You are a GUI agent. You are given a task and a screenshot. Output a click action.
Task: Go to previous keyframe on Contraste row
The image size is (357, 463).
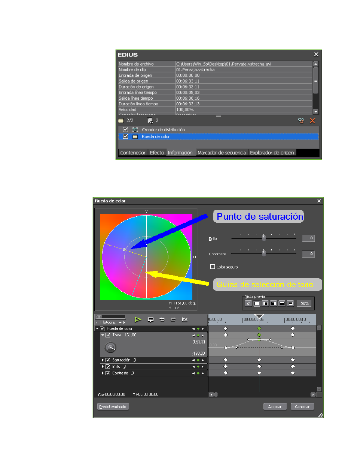point(193,373)
